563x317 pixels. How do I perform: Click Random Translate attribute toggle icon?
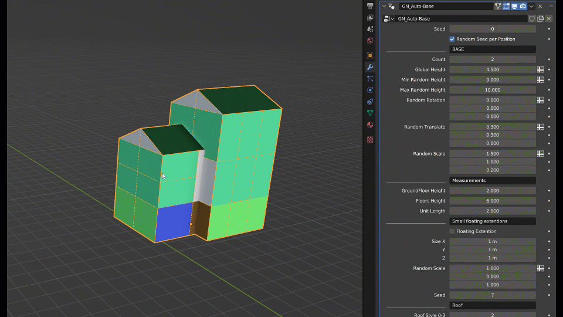click(540, 127)
